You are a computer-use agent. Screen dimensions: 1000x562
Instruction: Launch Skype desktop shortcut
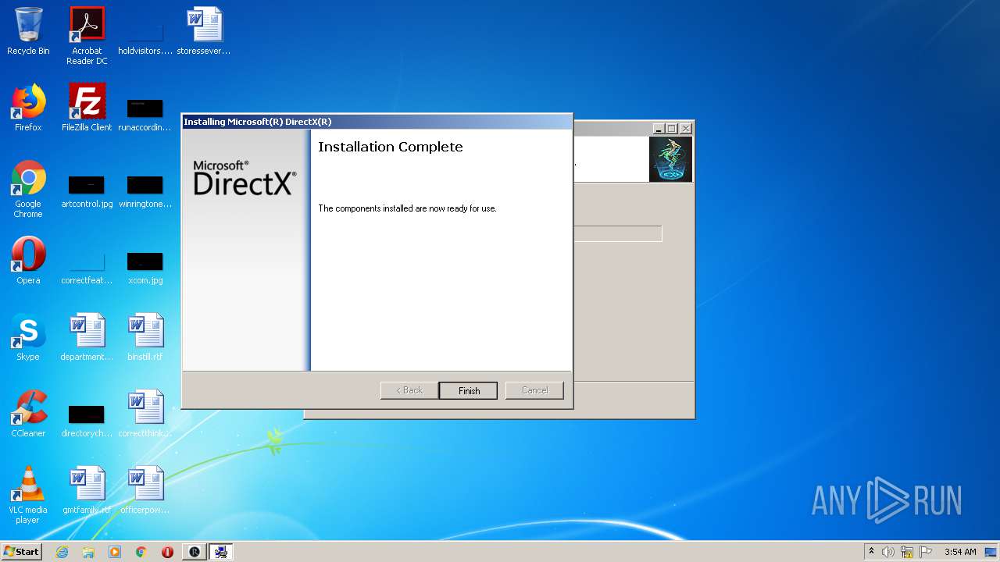click(x=28, y=338)
